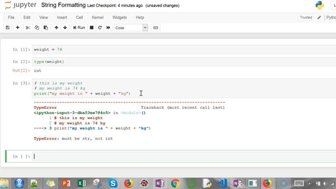The width and height of the screenshot is (336, 189).
Task: Interrupt the kernel with the stop icon
Action: coord(91,28)
